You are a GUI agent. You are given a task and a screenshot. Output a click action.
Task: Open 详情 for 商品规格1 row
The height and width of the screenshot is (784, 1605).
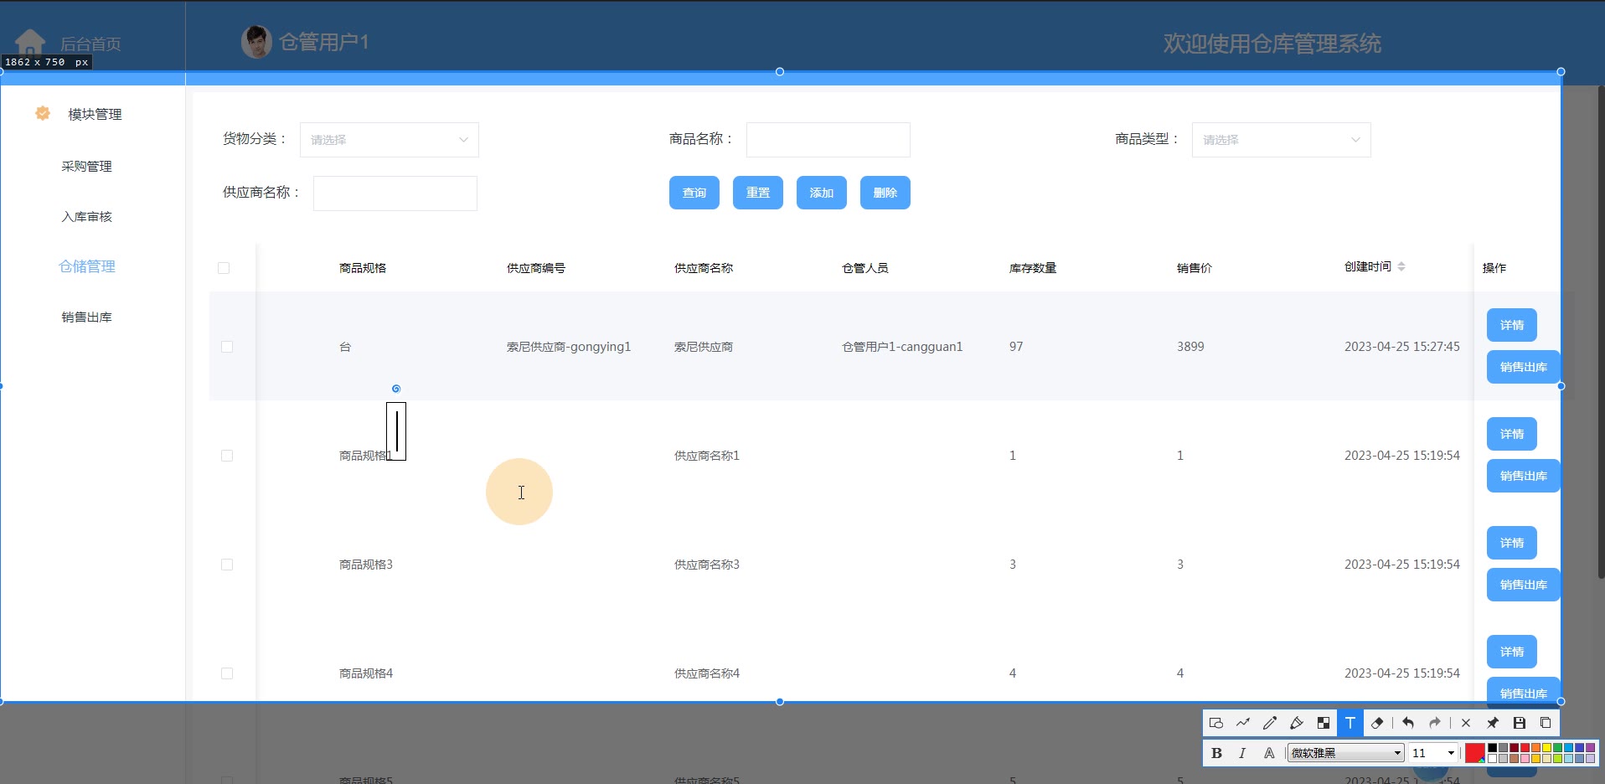pyautogui.click(x=1512, y=434)
